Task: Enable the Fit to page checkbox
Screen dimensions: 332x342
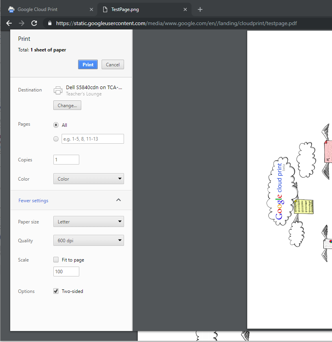Action: point(56,260)
